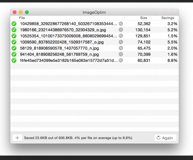
Task: Click size value 60,831
Action: point(144,61)
